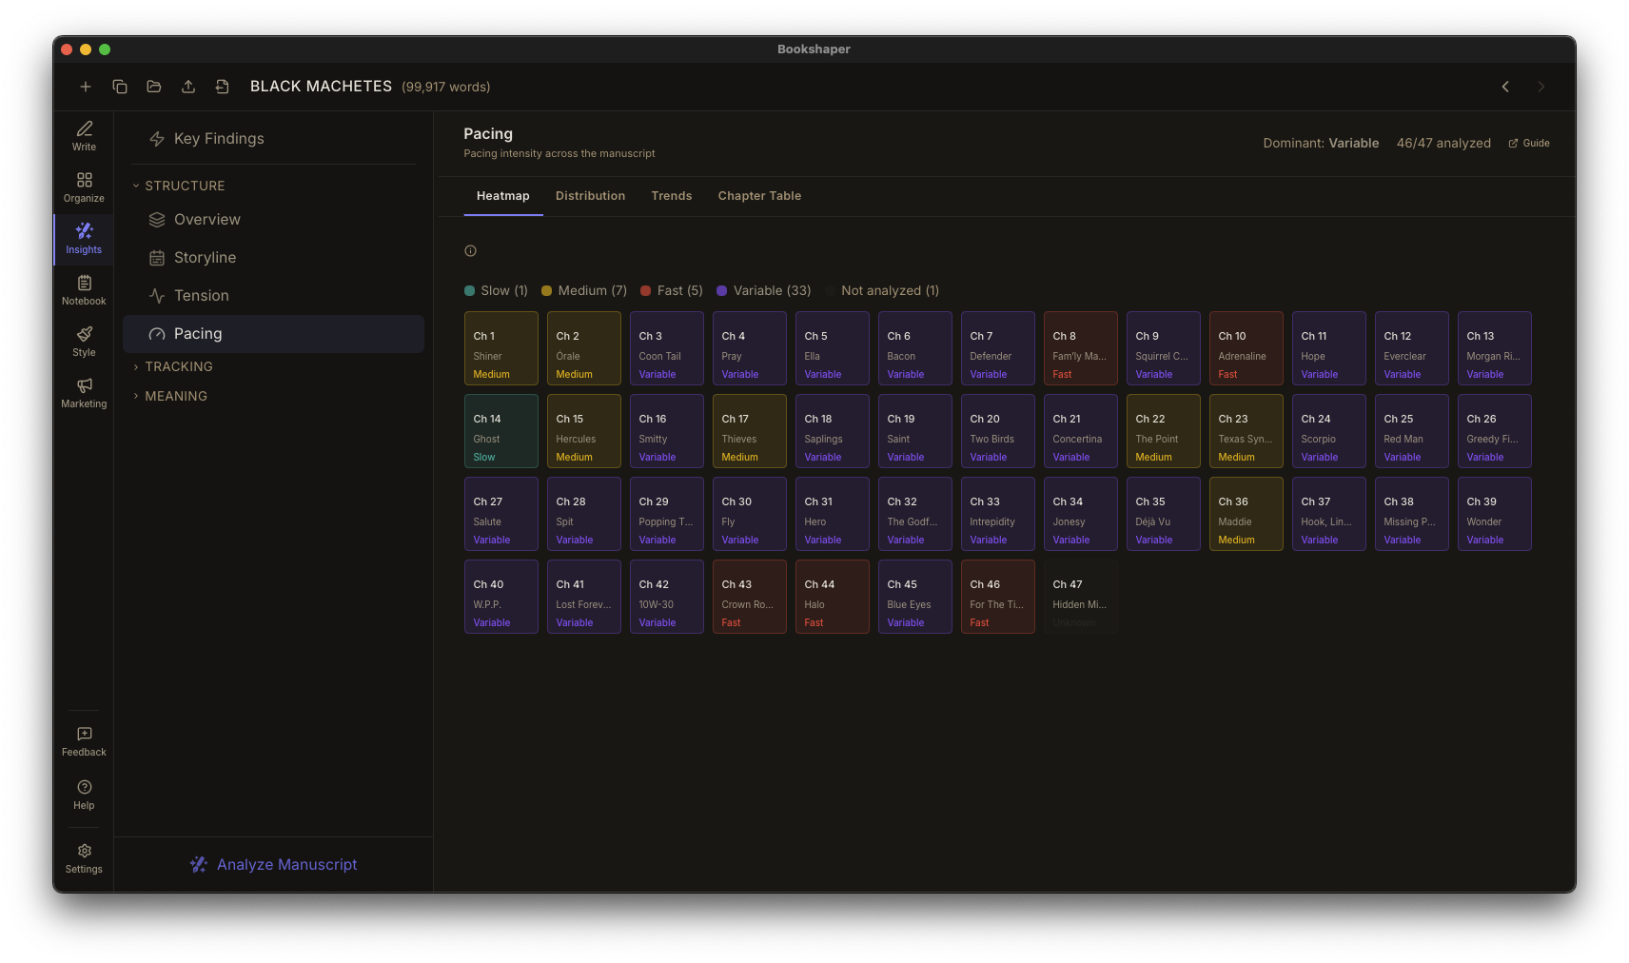Click the back navigation arrow
This screenshot has height=963, width=1629.
coord(1505,86)
